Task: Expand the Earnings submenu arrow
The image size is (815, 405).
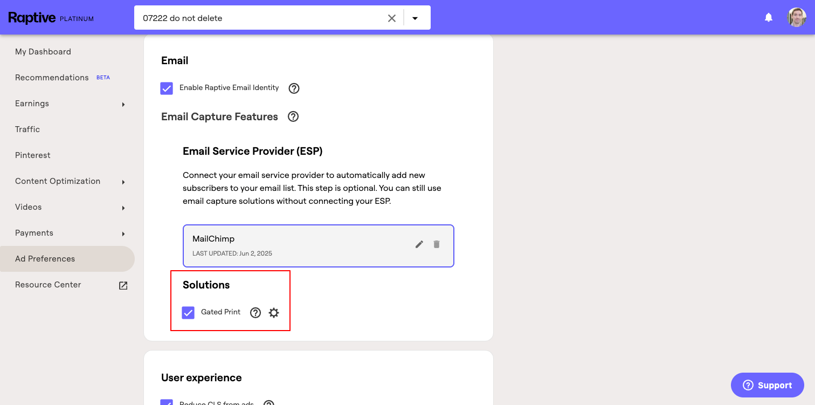Action: click(x=123, y=104)
